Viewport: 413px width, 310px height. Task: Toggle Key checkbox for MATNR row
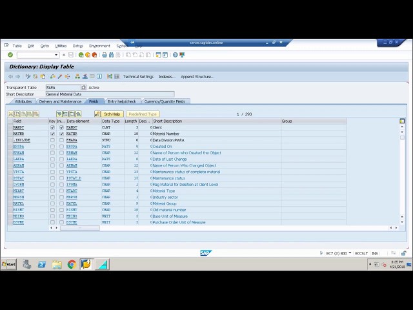[x=52, y=134]
